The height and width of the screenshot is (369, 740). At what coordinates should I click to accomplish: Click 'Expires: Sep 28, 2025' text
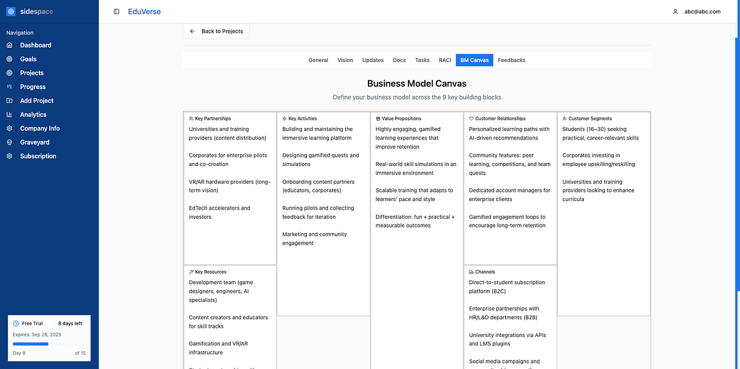tap(37, 335)
